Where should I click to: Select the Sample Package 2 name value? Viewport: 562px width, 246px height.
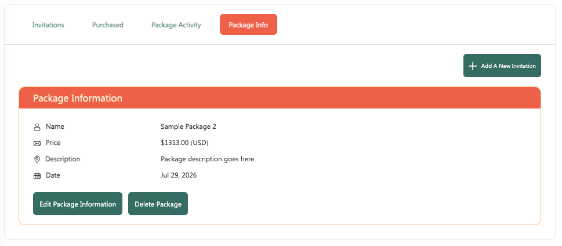coord(188,126)
